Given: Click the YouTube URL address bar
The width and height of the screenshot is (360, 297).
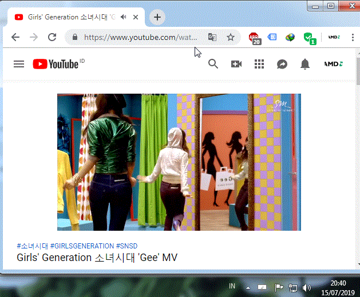Looking at the screenshot, I should point(141,37).
